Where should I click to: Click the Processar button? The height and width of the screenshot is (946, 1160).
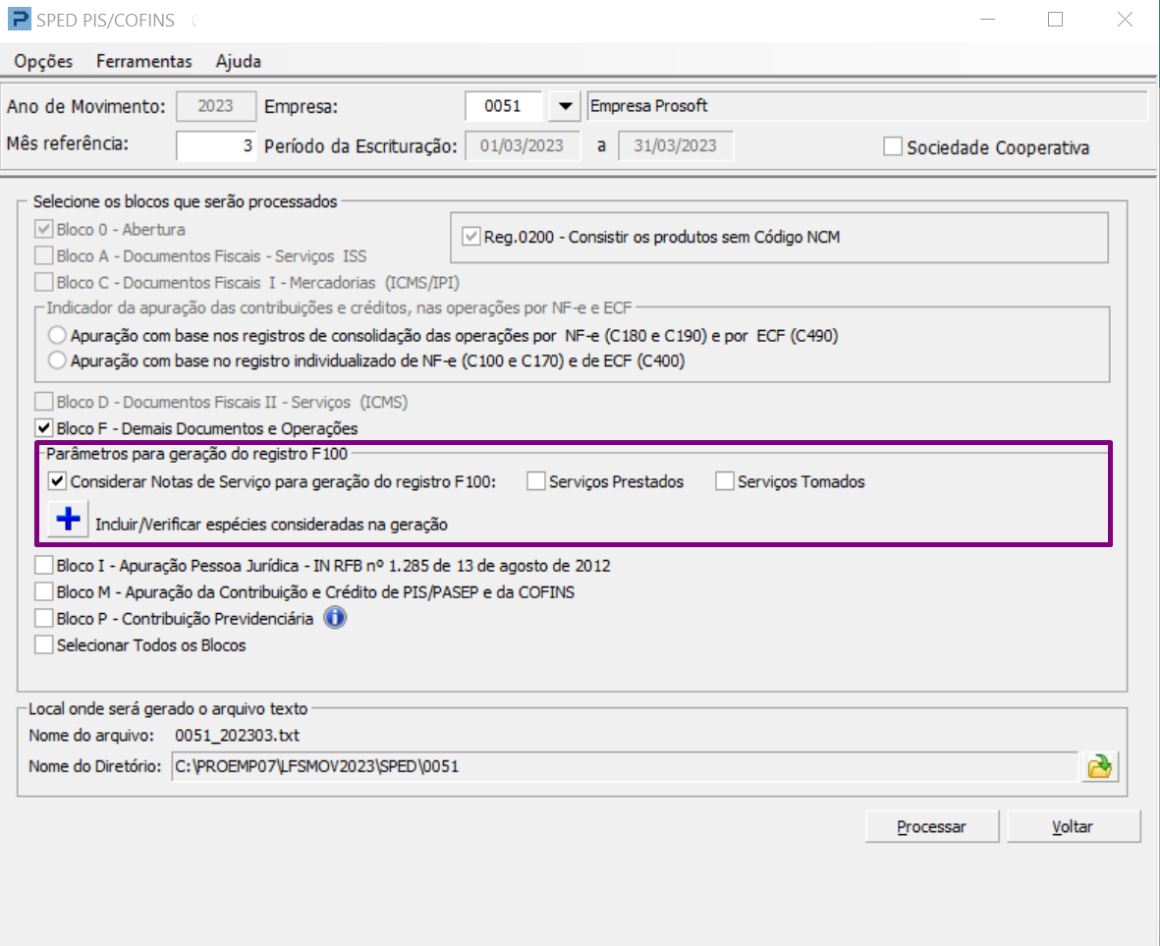click(x=932, y=826)
